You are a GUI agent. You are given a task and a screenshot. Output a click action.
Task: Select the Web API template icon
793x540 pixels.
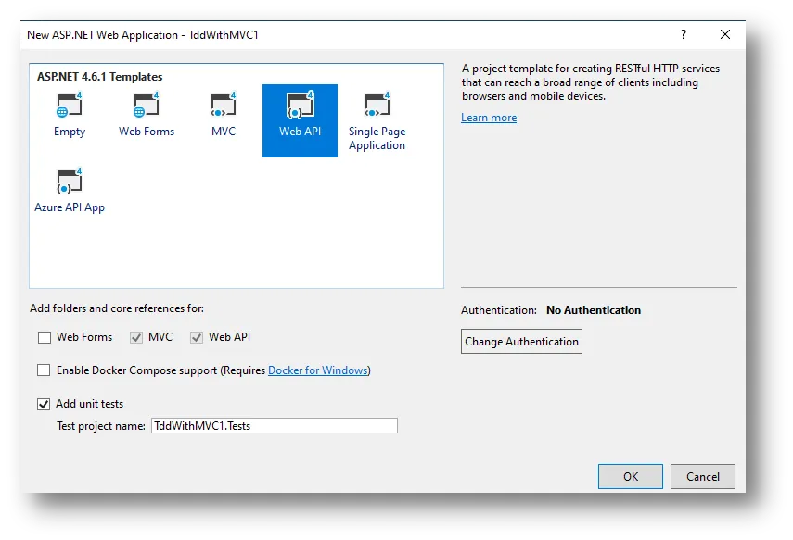click(300, 105)
